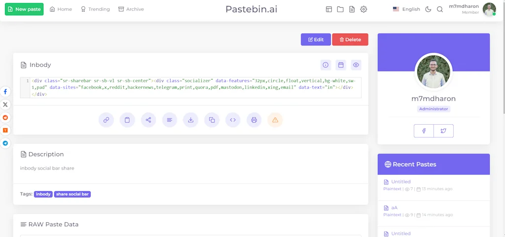Click the New paste button

(24, 9)
